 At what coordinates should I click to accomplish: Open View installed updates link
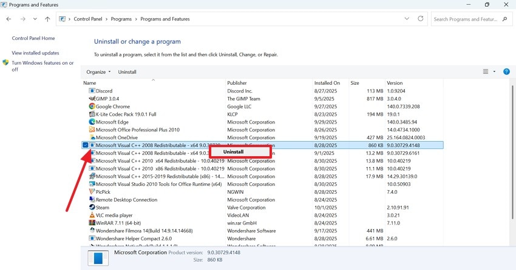tap(36, 53)
